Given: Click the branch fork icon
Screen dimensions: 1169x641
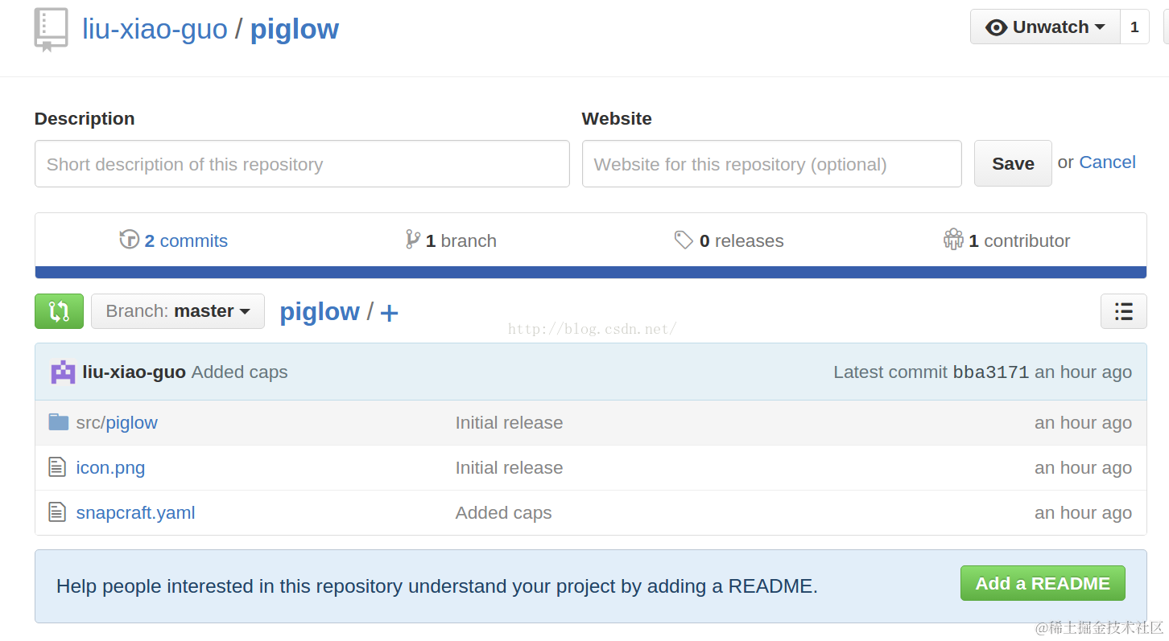Looking at the screenshot, I should click(x=412, y=239).
